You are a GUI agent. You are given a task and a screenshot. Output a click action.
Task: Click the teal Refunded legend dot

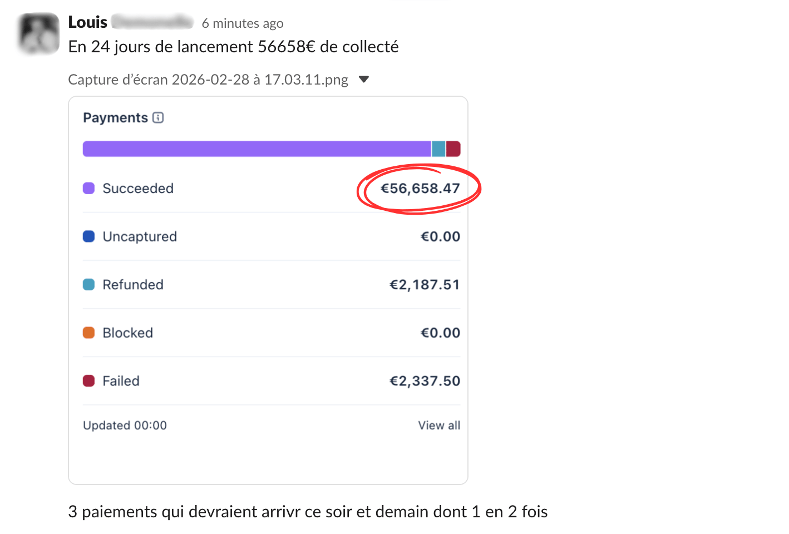88,284
